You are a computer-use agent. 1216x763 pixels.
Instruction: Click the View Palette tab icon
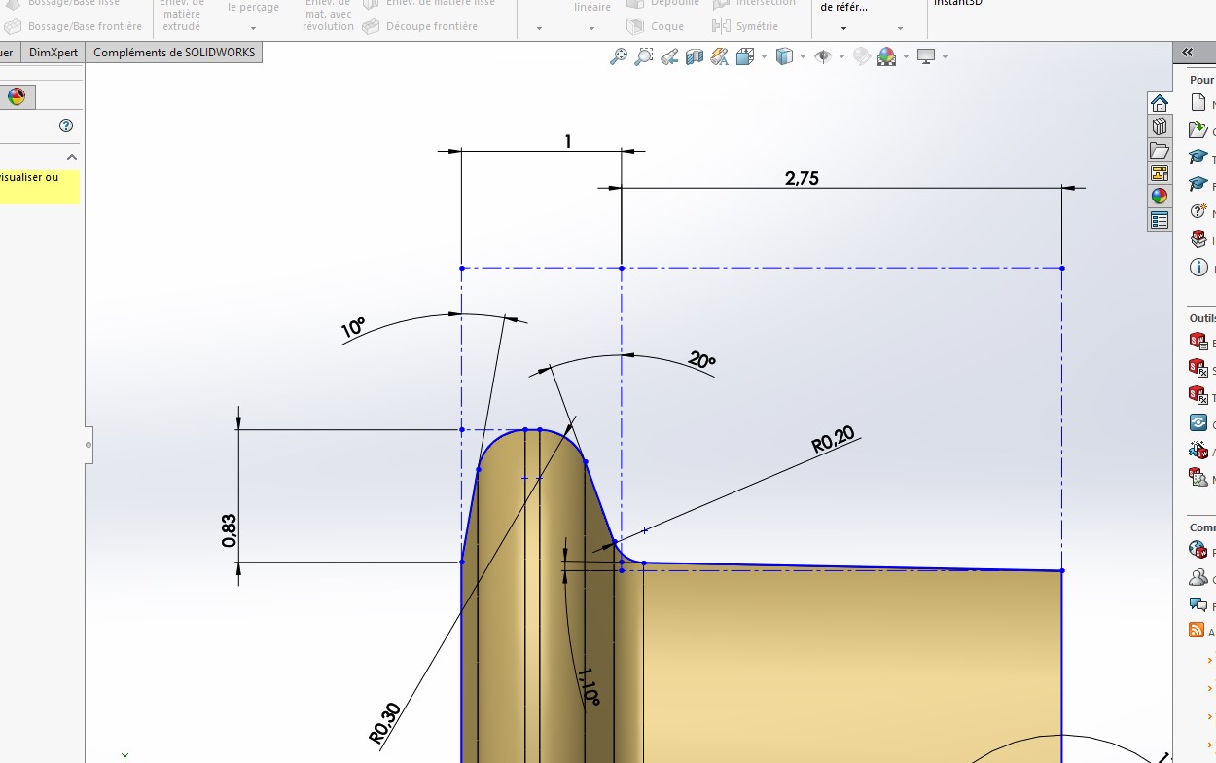(1159, 173)
